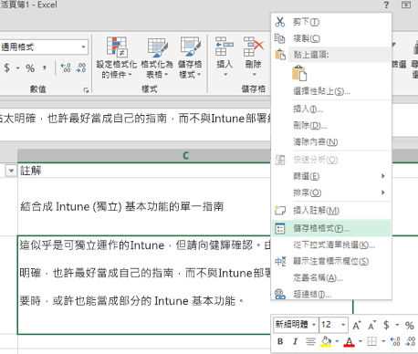The height and width of the screenshot is (354, 418).
Task: Open 儲存格樣式 cell styles gallery
Action: click(x=190, y=57)
